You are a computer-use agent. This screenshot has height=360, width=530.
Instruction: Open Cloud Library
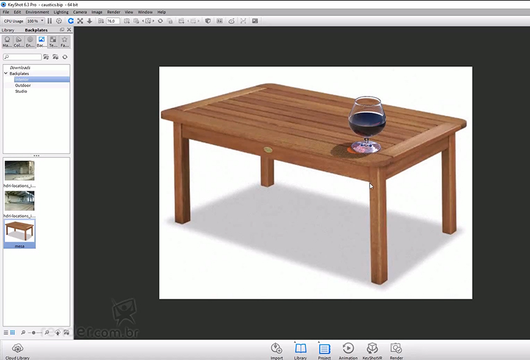click(17, 351)
